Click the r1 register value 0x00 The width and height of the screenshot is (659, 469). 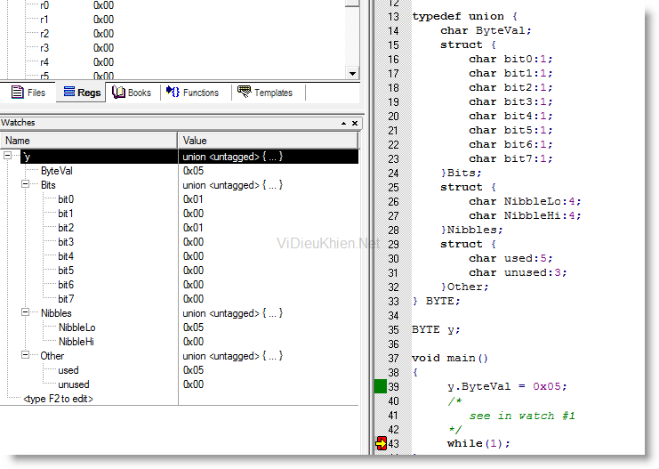tap(103, 20)
